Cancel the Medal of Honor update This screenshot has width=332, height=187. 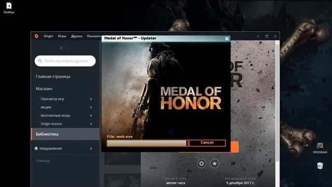[207, 143]
